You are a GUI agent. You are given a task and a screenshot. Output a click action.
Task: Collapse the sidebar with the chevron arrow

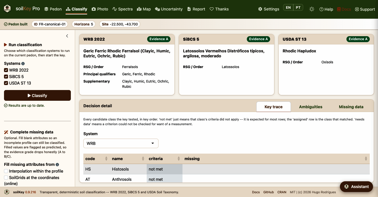(67, 36)
